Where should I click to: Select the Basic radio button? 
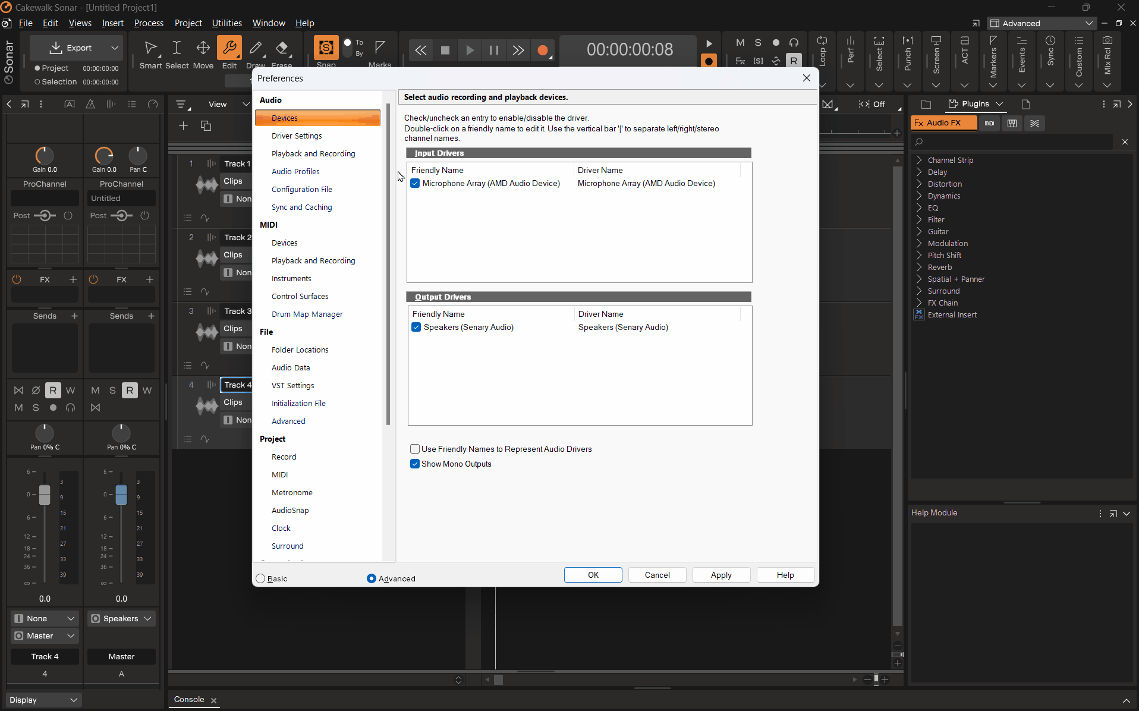pos(260,578)
